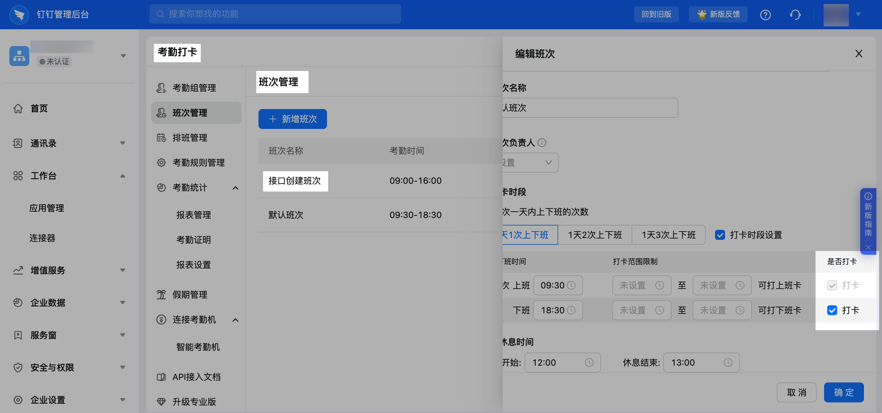
Task: Expand the 企业数据 menu arrow
Action: coord(123,302)
